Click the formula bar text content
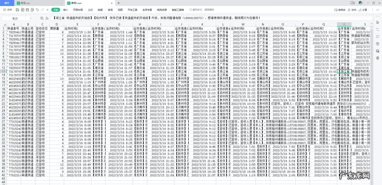The image size is (382, 185). point(157,18)
